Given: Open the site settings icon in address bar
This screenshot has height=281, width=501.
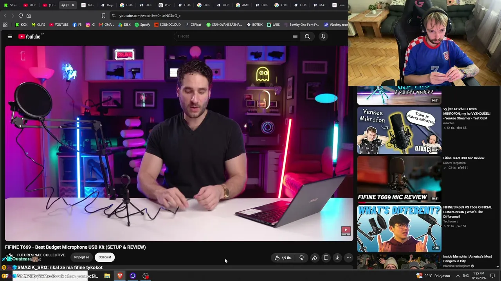Looking at the screenshot, I should (114, 16).
